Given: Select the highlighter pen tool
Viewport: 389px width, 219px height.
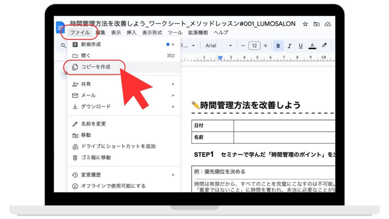Looking at the screenshot, I should (x=324, y=45).
